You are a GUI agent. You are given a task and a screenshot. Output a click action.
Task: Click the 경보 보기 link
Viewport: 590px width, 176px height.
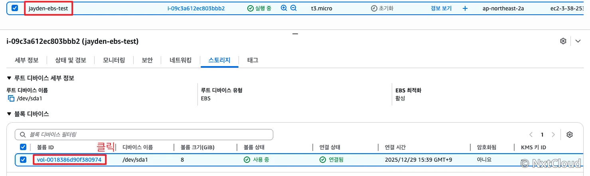pyautogui.click(x=441, y=8)
